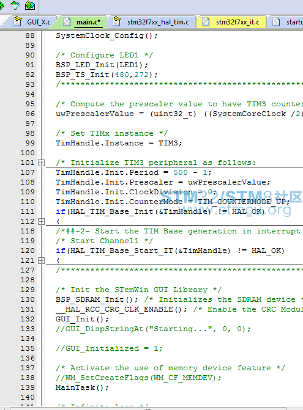Open the Pack Installer toolbar icon
This screenshot has width=303, height=410.
click(x=30, y=5)
